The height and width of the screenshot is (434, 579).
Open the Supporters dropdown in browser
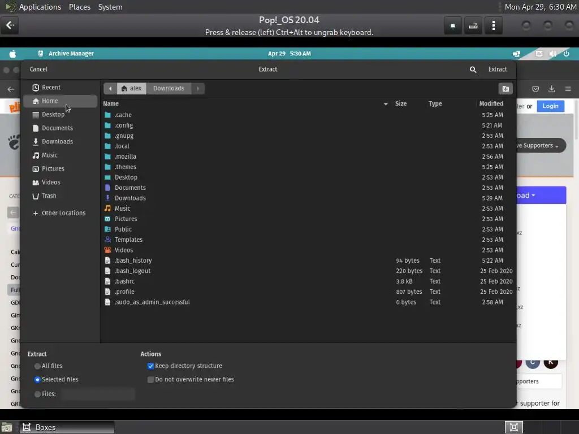click(540, 145)
